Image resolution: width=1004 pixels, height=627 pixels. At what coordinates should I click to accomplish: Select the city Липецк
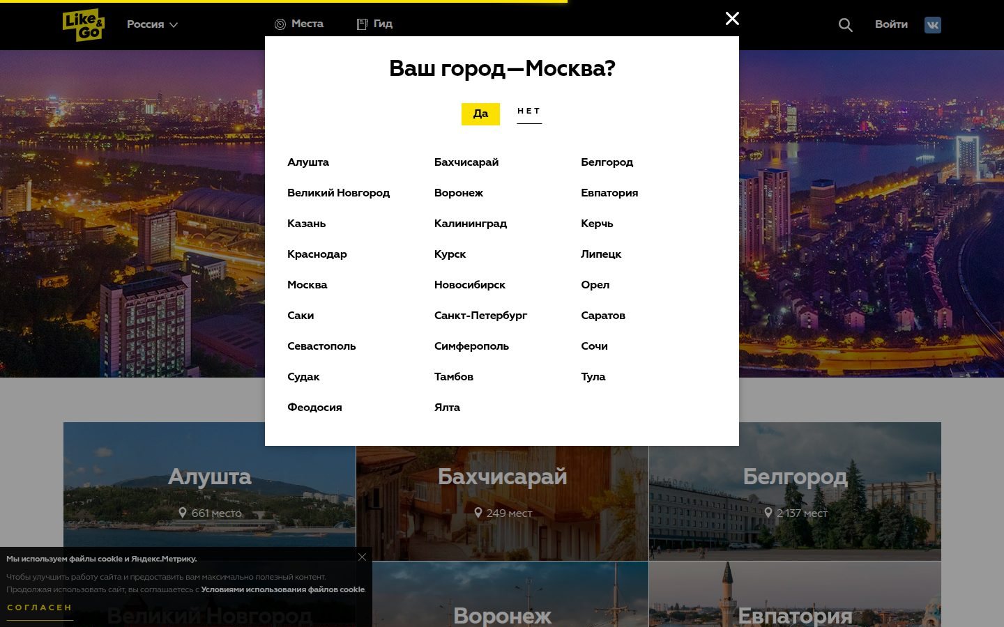[x=601, y=254]
